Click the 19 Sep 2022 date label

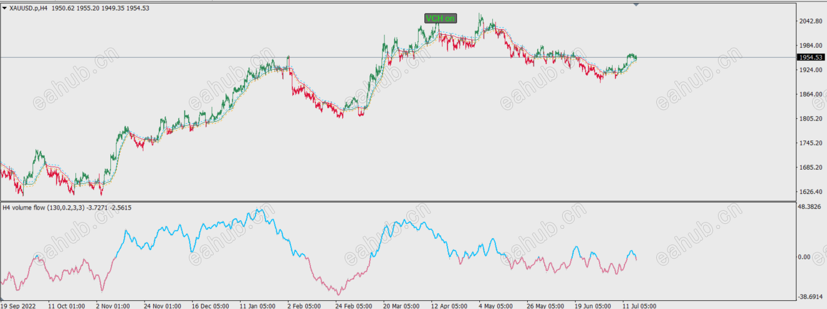(x=19, y=305)
